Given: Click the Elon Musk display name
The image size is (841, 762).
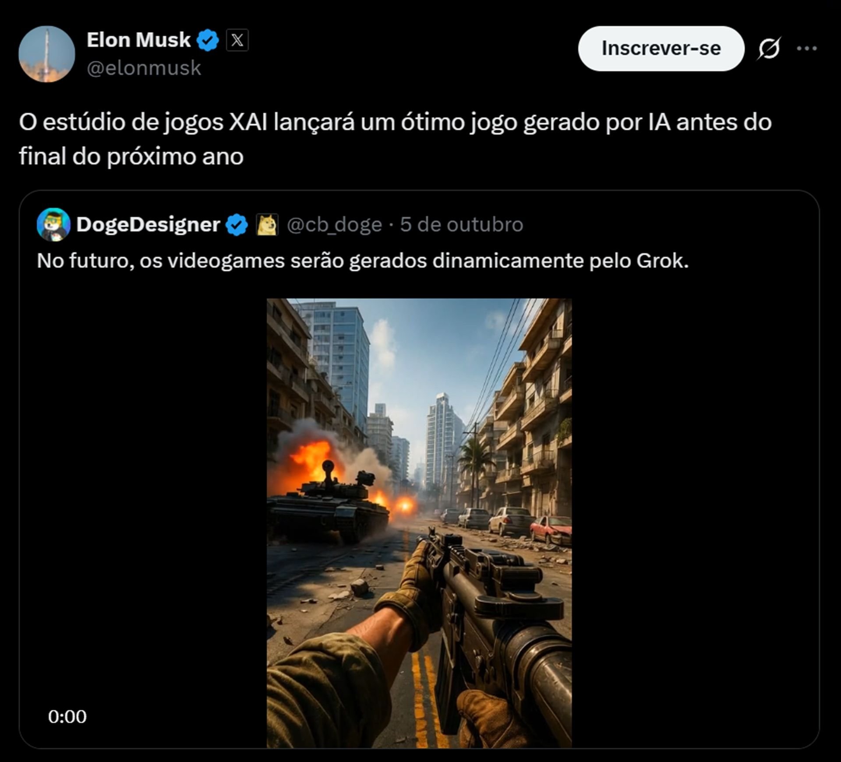Looking at the screenshot, I should click(138, 40).
